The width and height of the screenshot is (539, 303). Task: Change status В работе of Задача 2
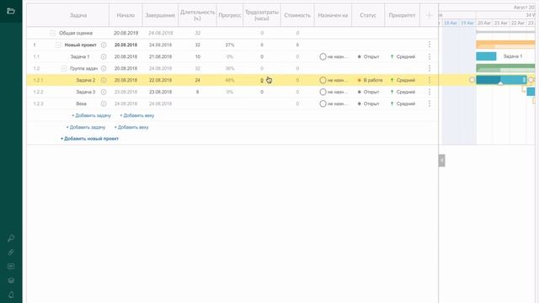click(x=370, y=80)
